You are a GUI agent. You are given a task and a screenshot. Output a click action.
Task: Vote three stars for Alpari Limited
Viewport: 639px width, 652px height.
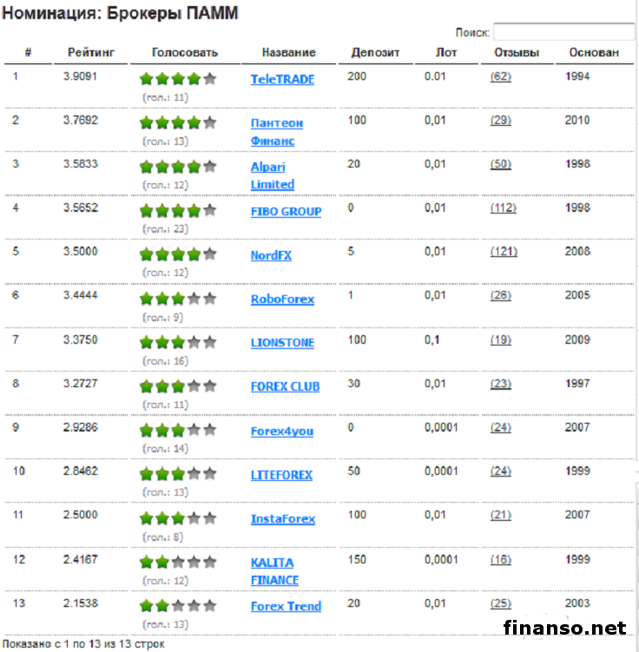click(x=178, y=167)
